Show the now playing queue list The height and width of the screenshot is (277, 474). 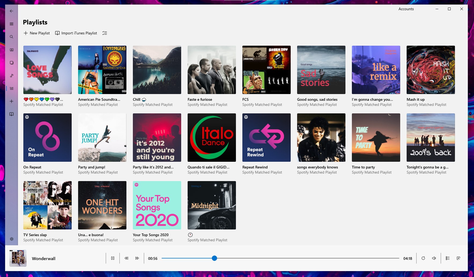click(448, 258)
